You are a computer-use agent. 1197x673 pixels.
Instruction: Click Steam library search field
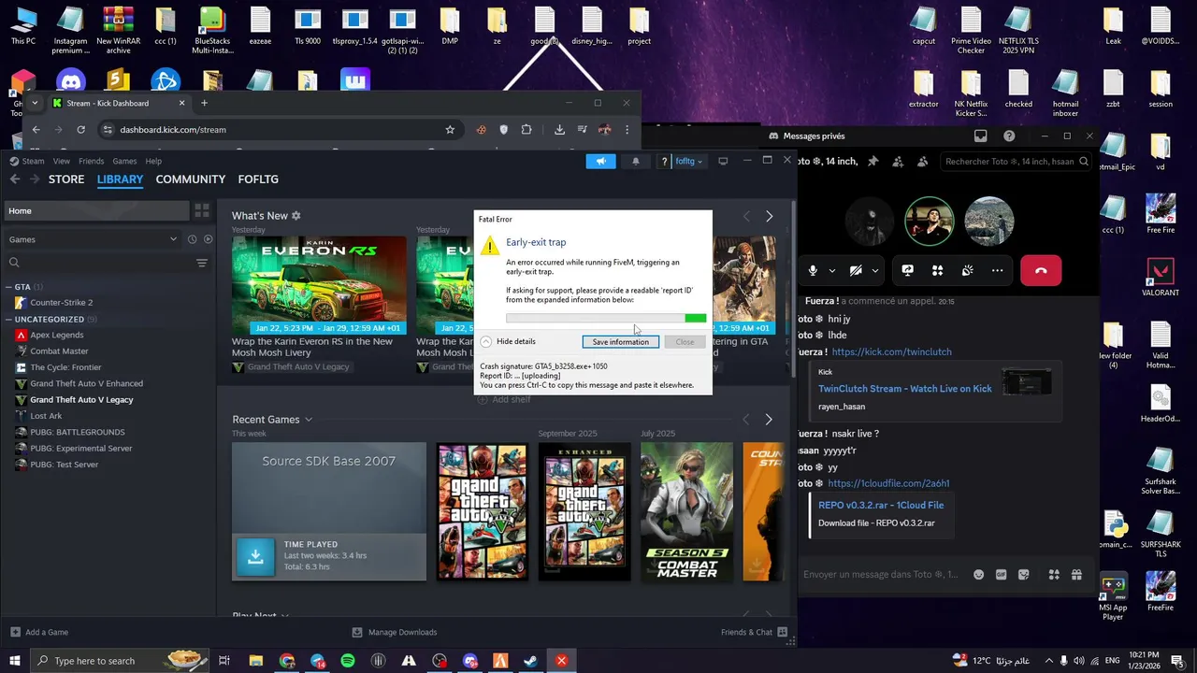click(97, 263)
